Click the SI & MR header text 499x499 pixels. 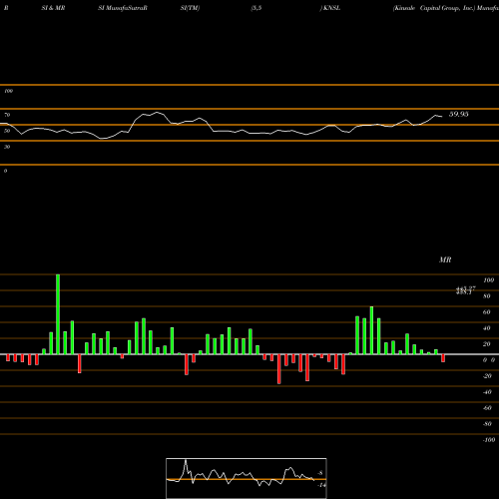point(53,8)
